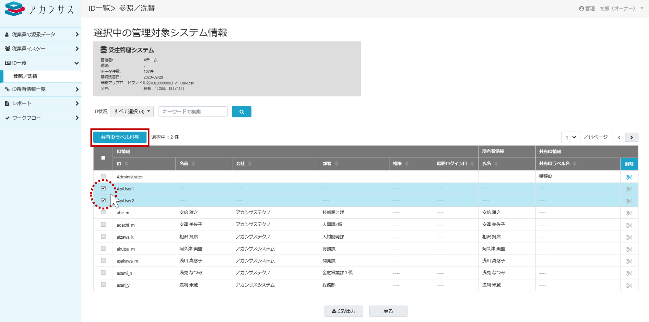Click 共有IDラベル付与 button
649x322 pixels.
coord(120,137)
